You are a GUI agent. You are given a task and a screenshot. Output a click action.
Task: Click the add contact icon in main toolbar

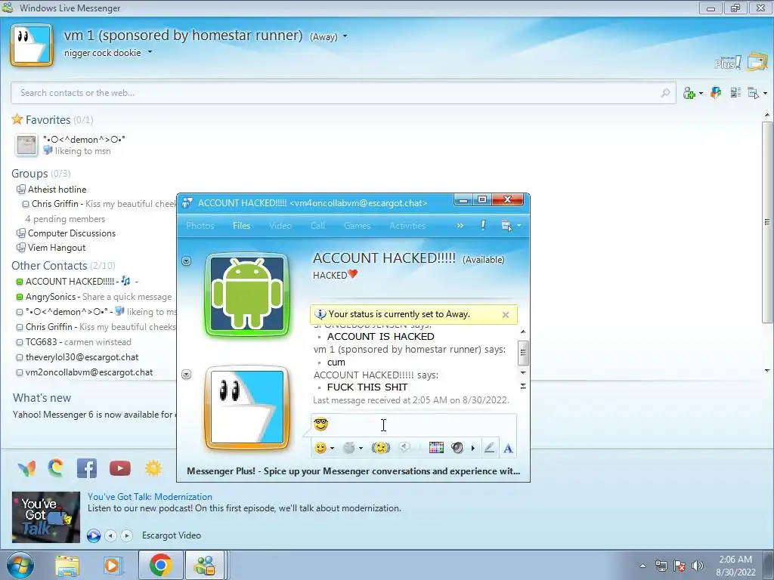(689, 93)
